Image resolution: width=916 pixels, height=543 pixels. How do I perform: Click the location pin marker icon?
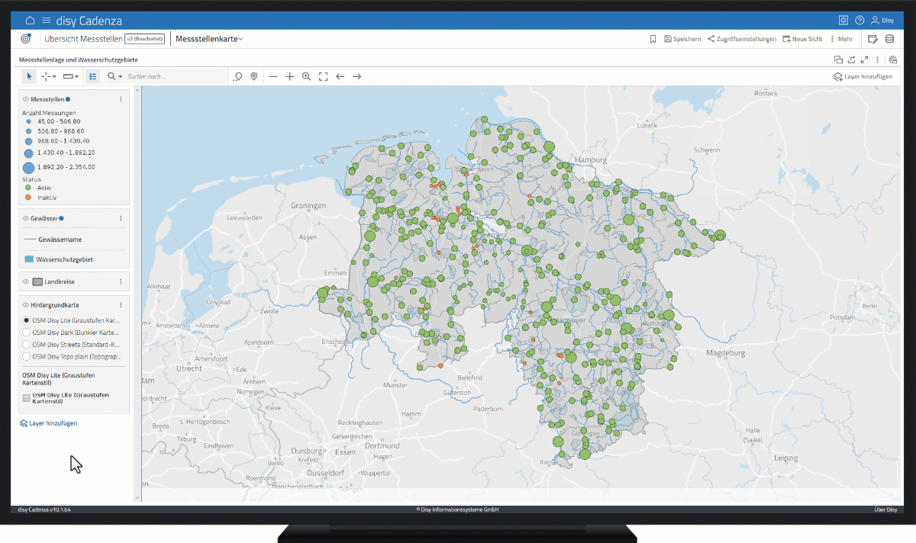pos(254,76)
